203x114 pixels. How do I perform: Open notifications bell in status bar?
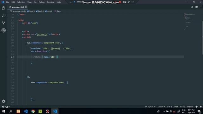point(201,107)
